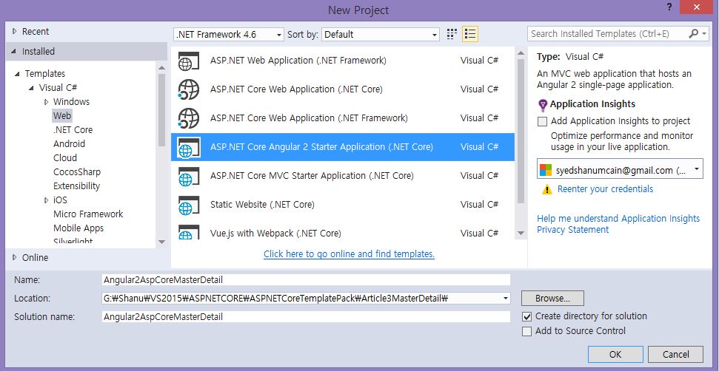Select the Web category
719x371 pixels.
pos(62,116)
